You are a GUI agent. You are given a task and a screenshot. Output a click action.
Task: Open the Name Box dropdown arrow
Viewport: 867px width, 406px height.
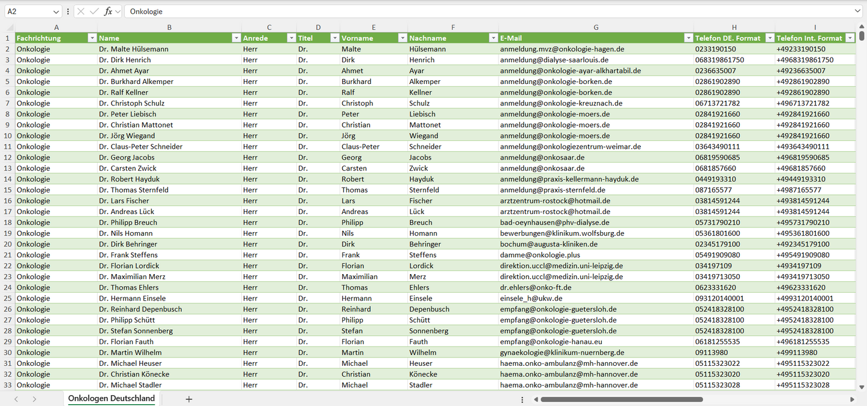[x=56, y=11]
